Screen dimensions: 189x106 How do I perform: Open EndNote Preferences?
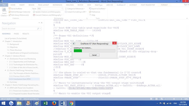(94, 12)
